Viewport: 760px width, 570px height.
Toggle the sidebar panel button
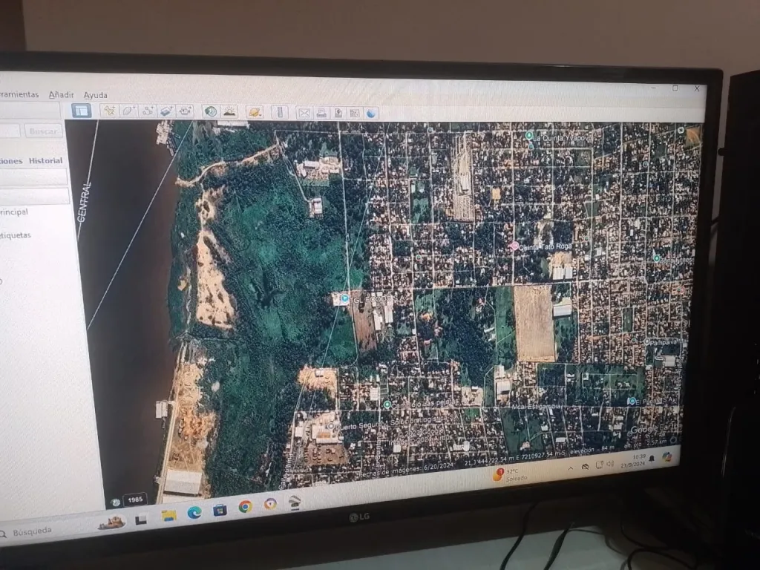tap(82, 111)
